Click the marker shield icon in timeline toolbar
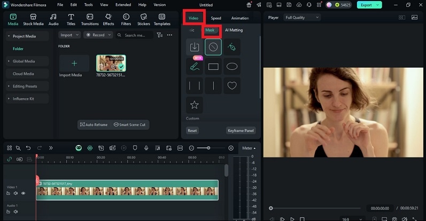The image size is (426, 221). pyautogui.click(x=135, y=148)
